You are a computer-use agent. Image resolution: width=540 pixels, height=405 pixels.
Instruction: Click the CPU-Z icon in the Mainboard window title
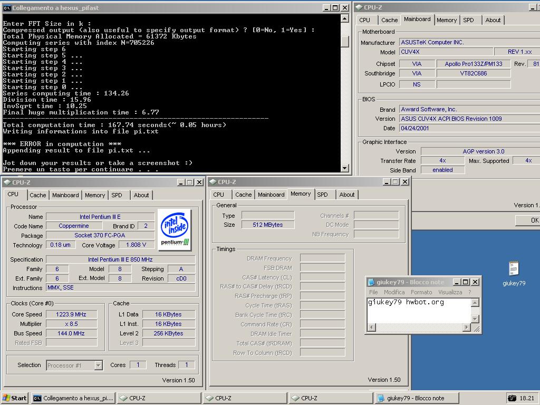click(359, 7)
